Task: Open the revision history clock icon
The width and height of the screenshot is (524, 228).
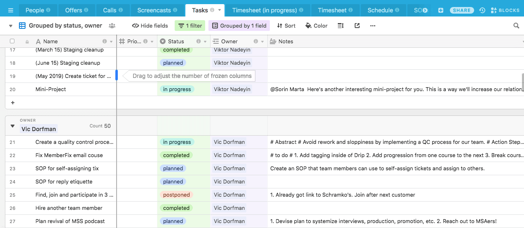Action: [482, 10]
